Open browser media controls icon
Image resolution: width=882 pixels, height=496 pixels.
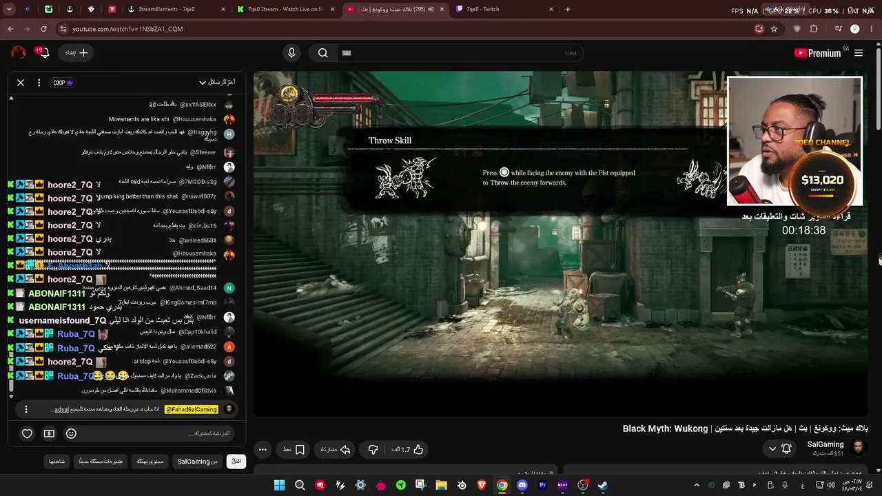pos(838,29)
